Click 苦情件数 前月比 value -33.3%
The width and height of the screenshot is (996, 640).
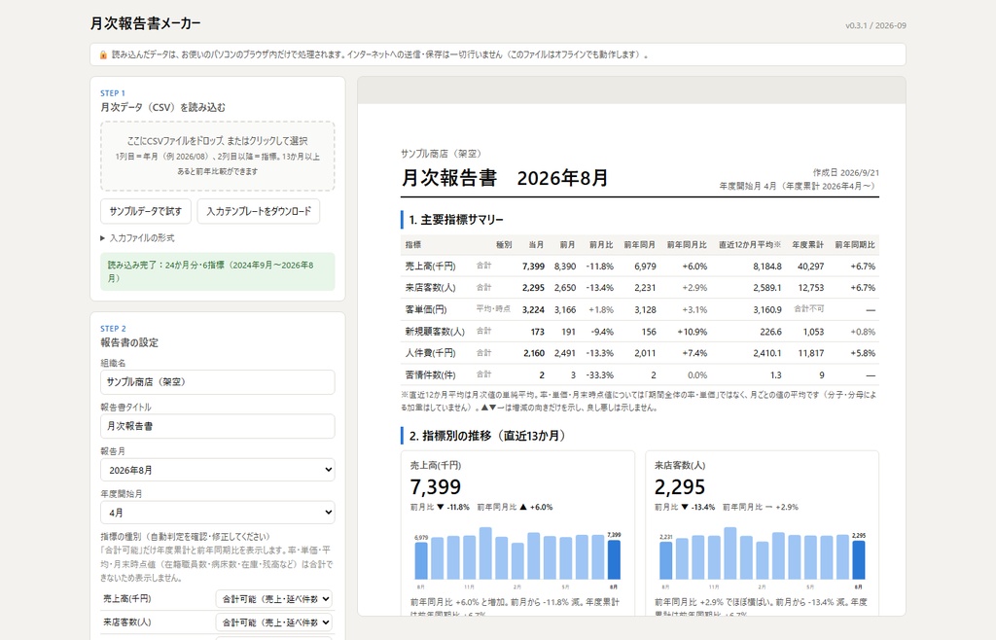coord(599,375)
